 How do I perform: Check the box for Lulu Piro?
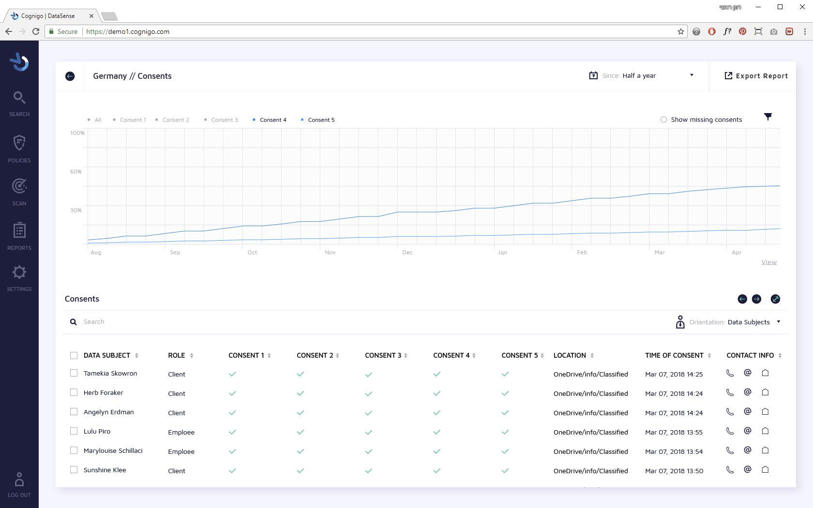(74, 431)
